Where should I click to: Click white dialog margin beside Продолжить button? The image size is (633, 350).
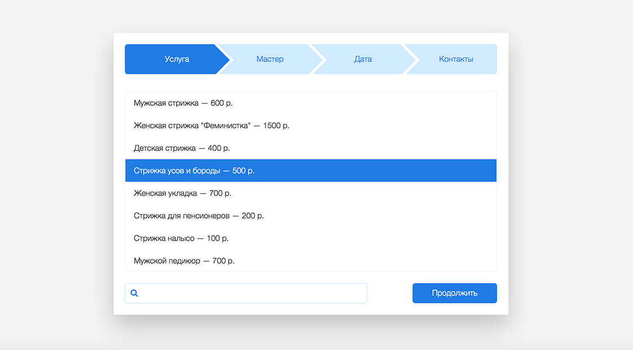pos(389,293)
